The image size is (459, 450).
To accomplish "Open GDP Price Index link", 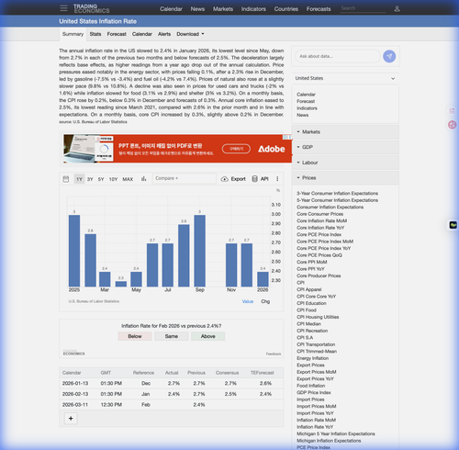I will 314,392.
